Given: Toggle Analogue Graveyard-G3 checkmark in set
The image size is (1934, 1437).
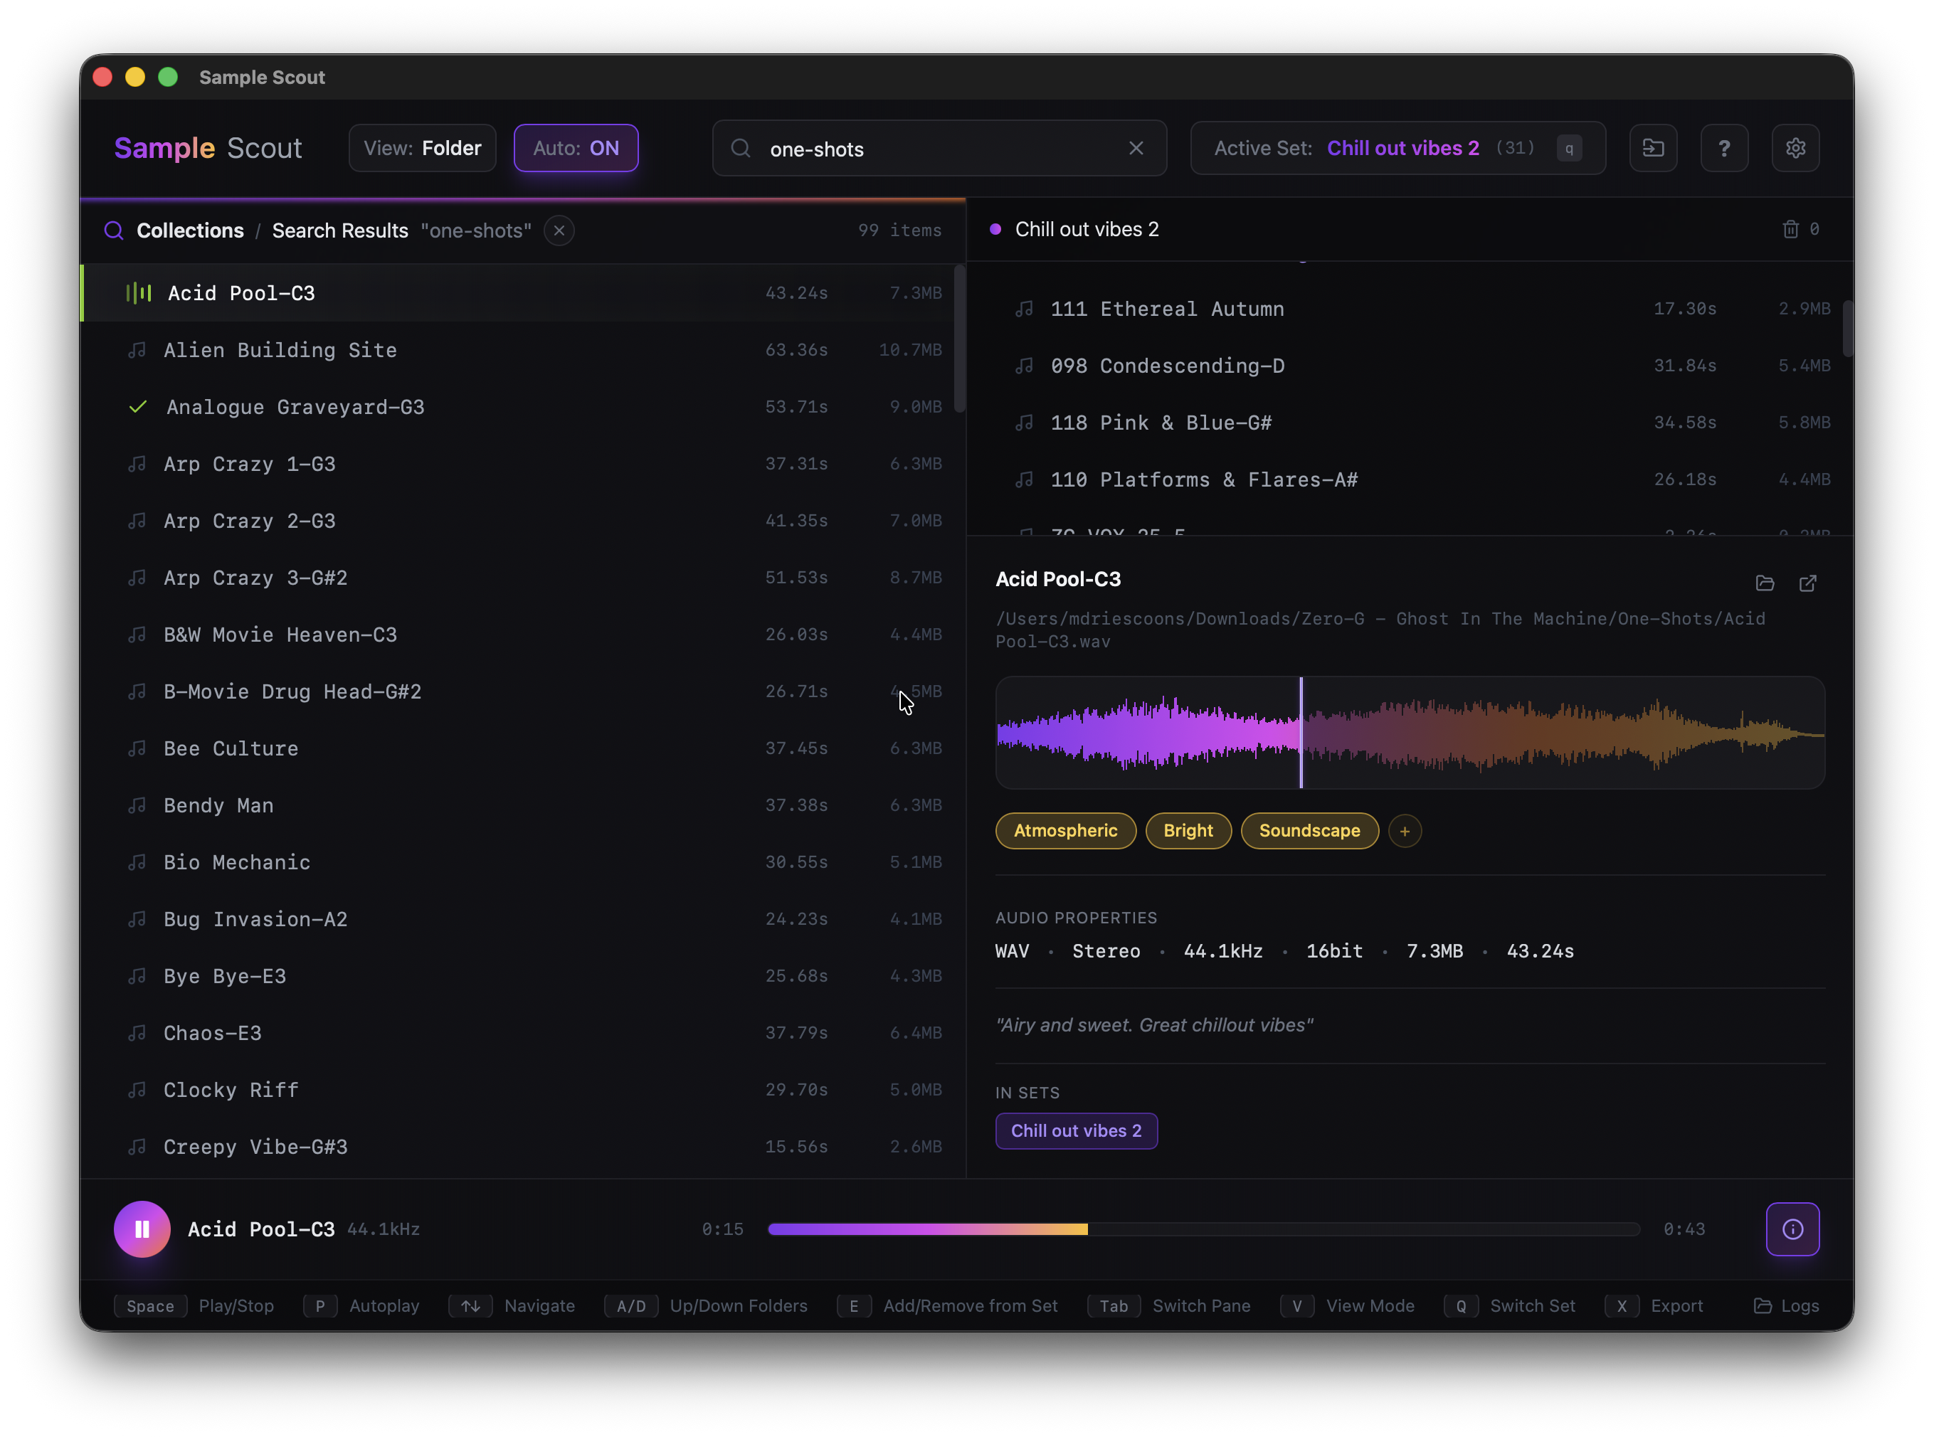Looking at the screenshot, I should 137,407.
